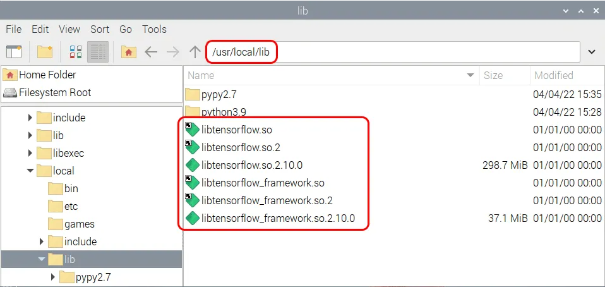Viewport: 605px width, 287px height.
Task: Sort files by the Modified column
Action: click(x=567, y=75)
